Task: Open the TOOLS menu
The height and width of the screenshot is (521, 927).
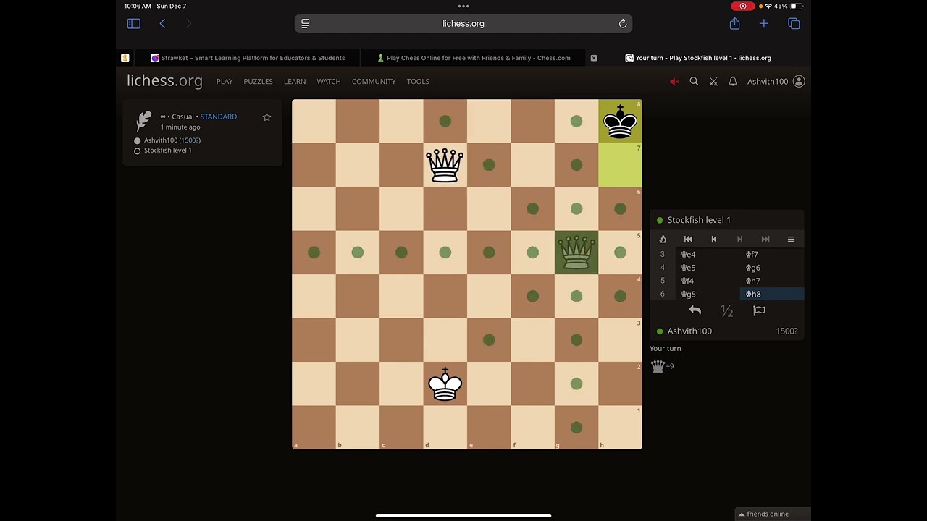Action: pos(418,82)
